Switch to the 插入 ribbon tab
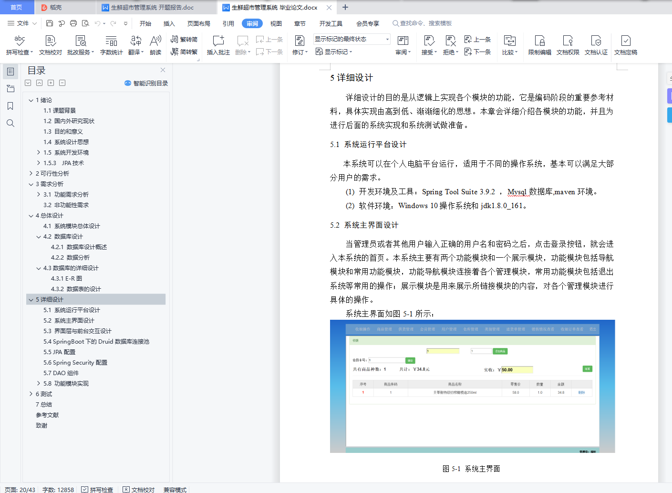Image resolution: width=672 pixels, height=493 pixels. [169, 23]
